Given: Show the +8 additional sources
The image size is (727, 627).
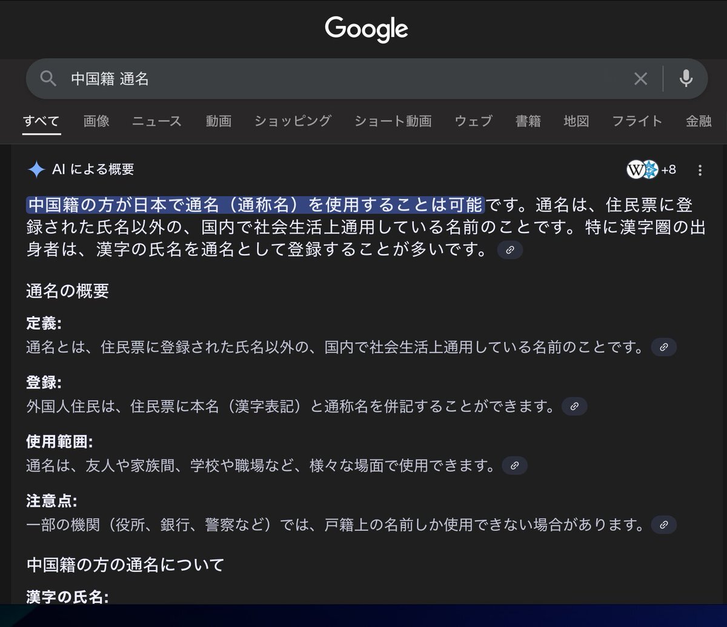Looking at the screenshot, I should point(668,170).
